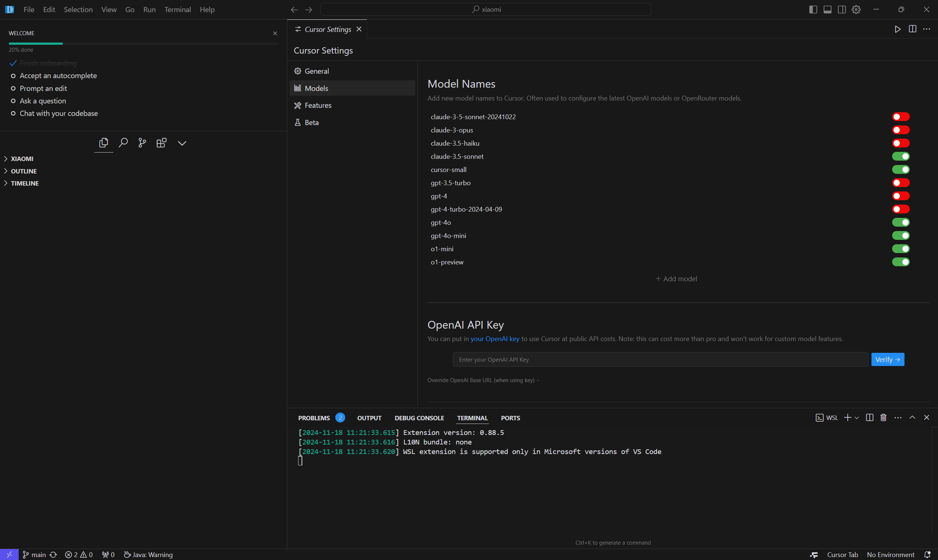Click the Verify button

pyautogui.click(x=887, y=360)
